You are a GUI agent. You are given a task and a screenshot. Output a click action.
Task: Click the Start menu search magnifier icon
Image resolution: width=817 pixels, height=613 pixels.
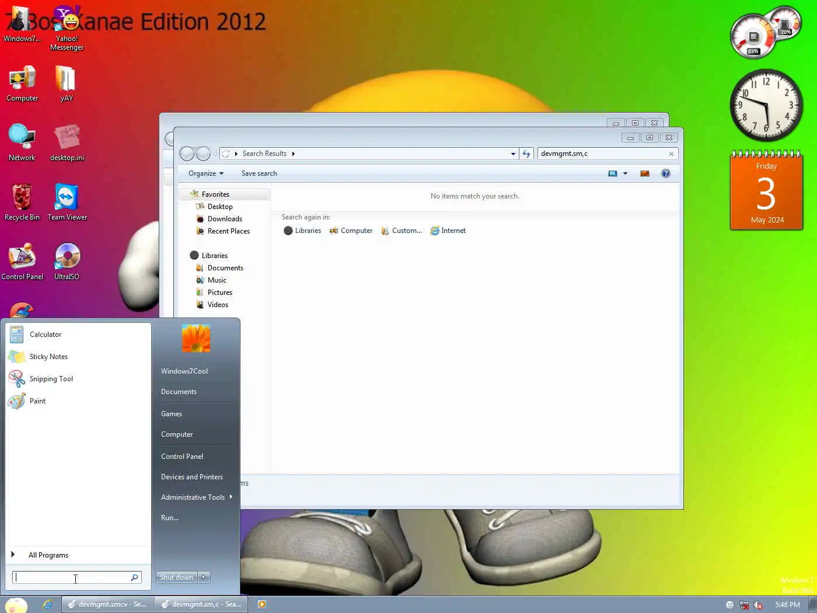134,577
